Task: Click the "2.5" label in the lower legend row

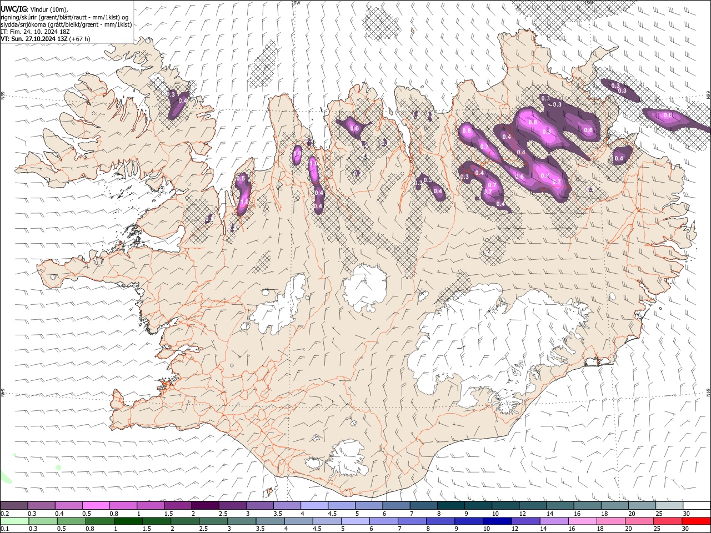Action: 204,529
